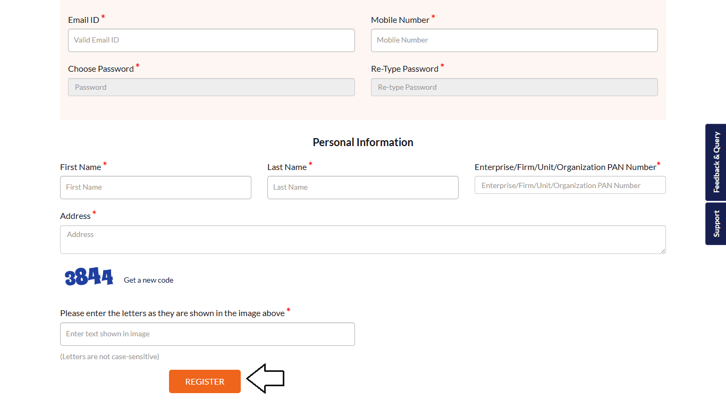
Task: Click the Mobile Number field label
Action: pyautogui.click(x=399, y=20)
